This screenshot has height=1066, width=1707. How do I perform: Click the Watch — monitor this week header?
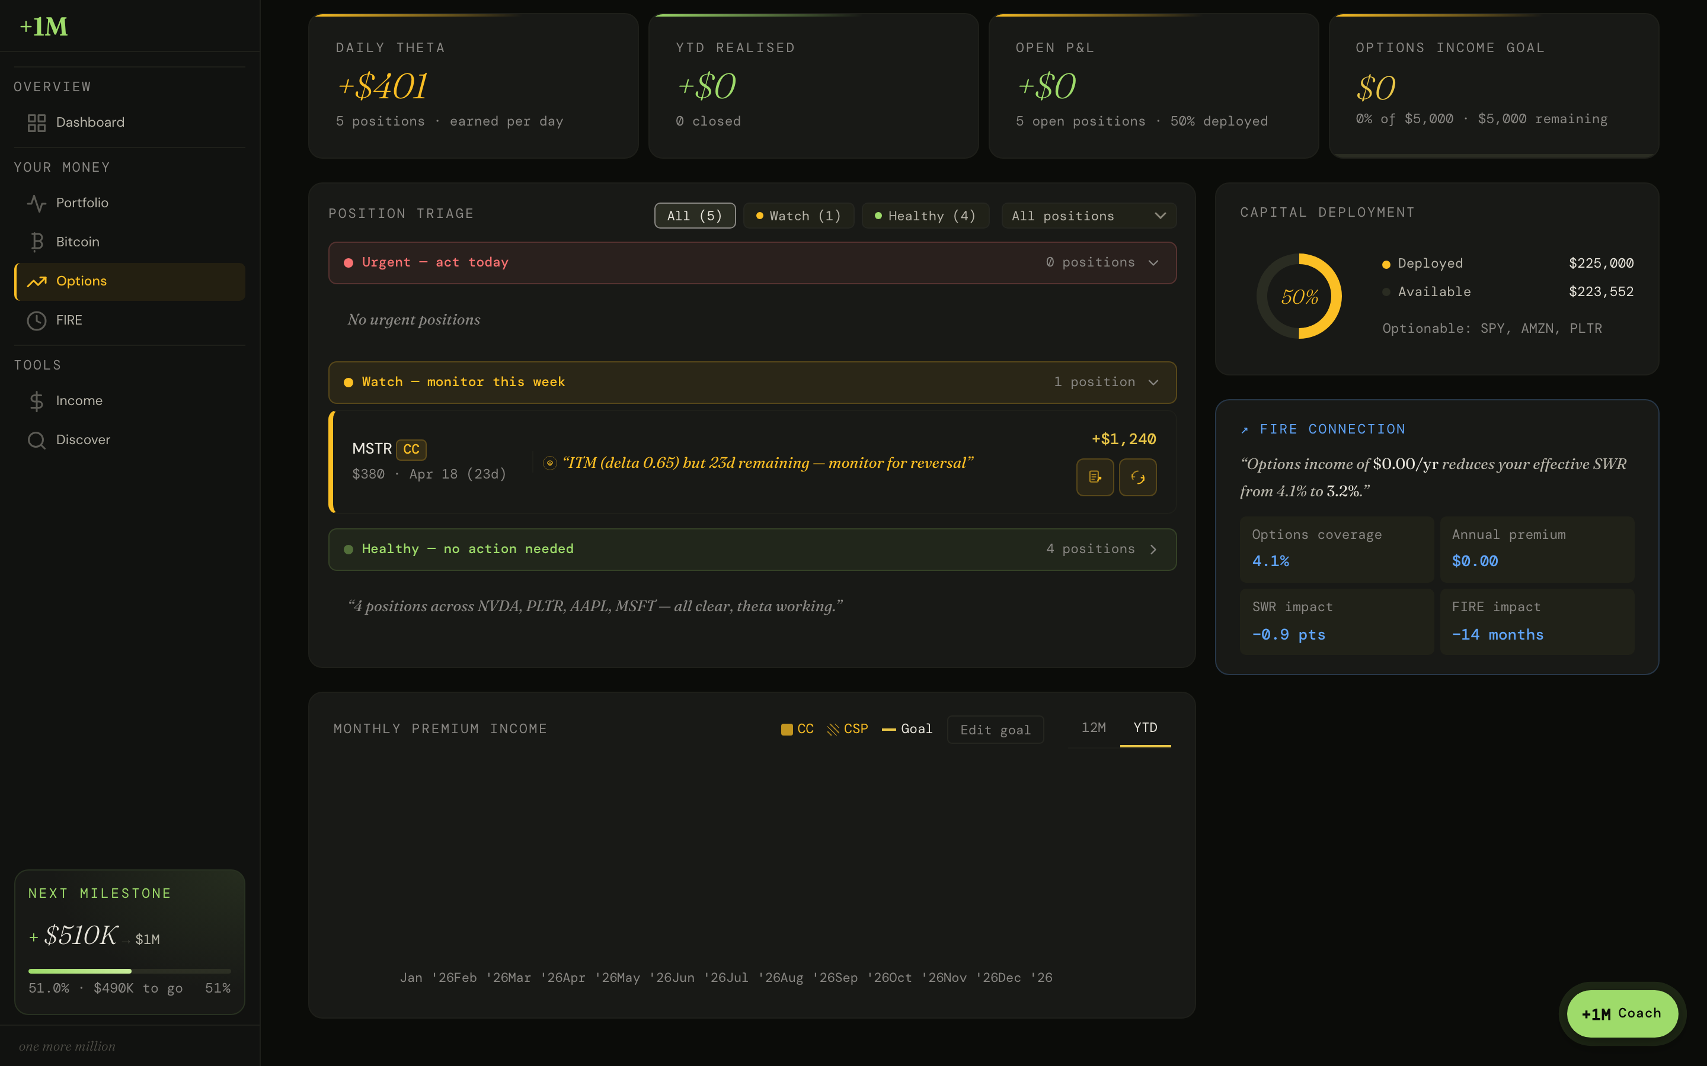coord(753,382)
